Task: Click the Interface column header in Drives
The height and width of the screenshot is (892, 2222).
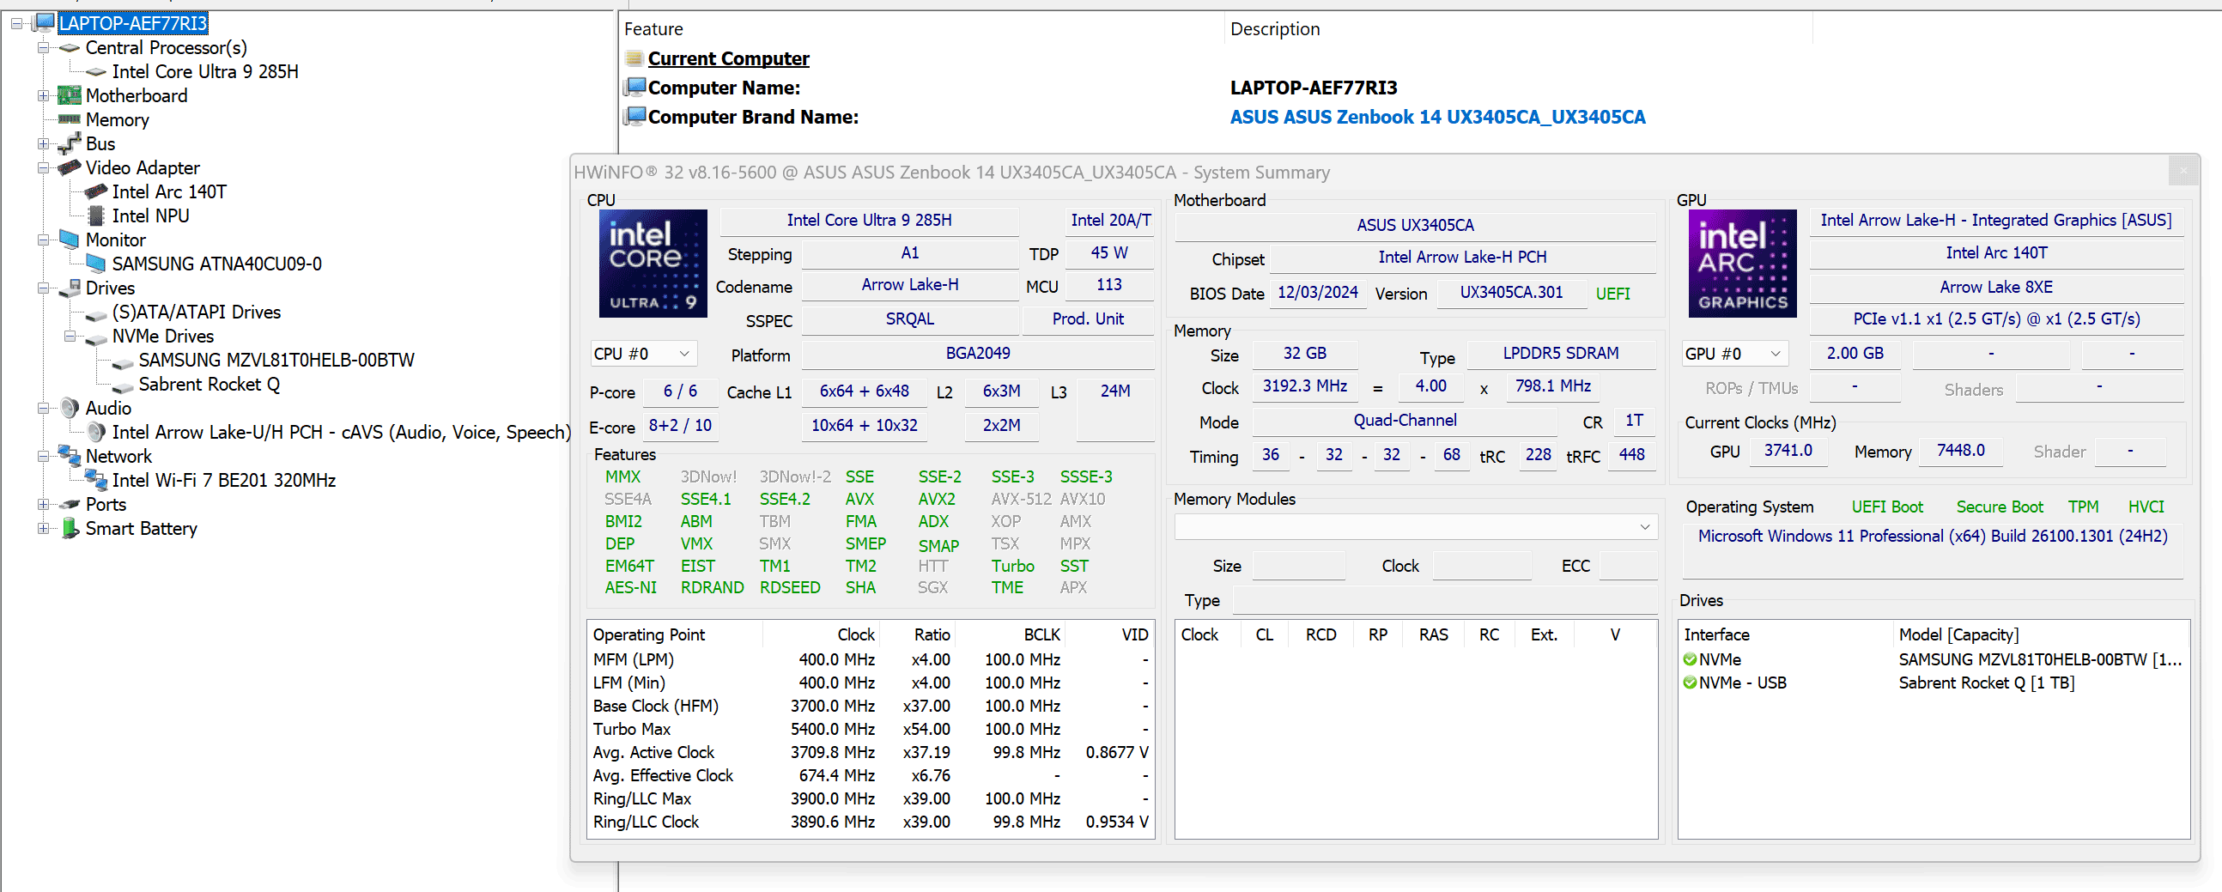Action: pyautogui.click(x=1785, y=634)
